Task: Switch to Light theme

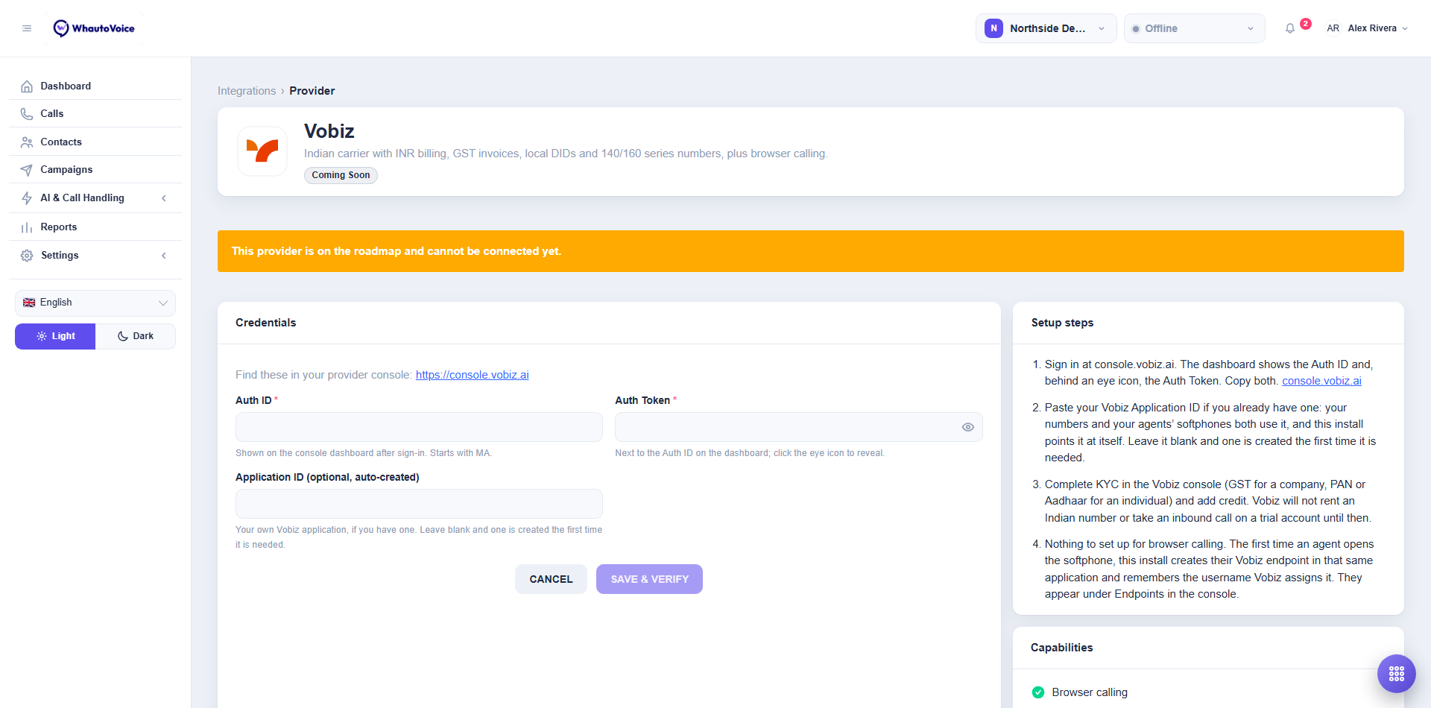Action: [55, 336]
